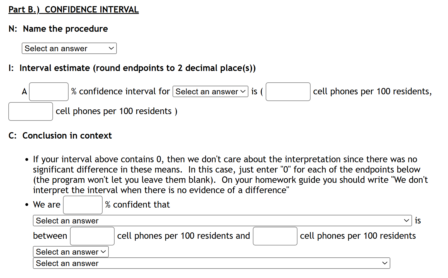Click the chevron of the dropdown preceding 'is'

pos(406,221)
